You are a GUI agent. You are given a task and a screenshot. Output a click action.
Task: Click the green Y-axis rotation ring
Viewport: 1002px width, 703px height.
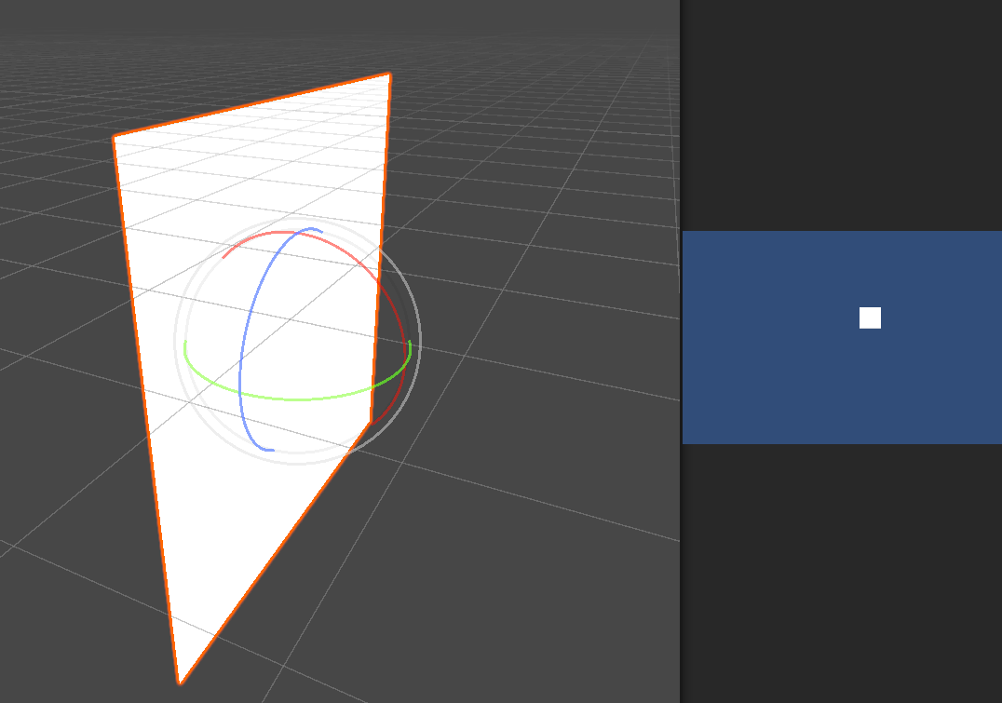[x=297, y=399]
